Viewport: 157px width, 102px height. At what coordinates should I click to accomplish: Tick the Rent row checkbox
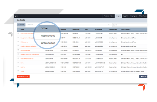(x=18, y=62)
